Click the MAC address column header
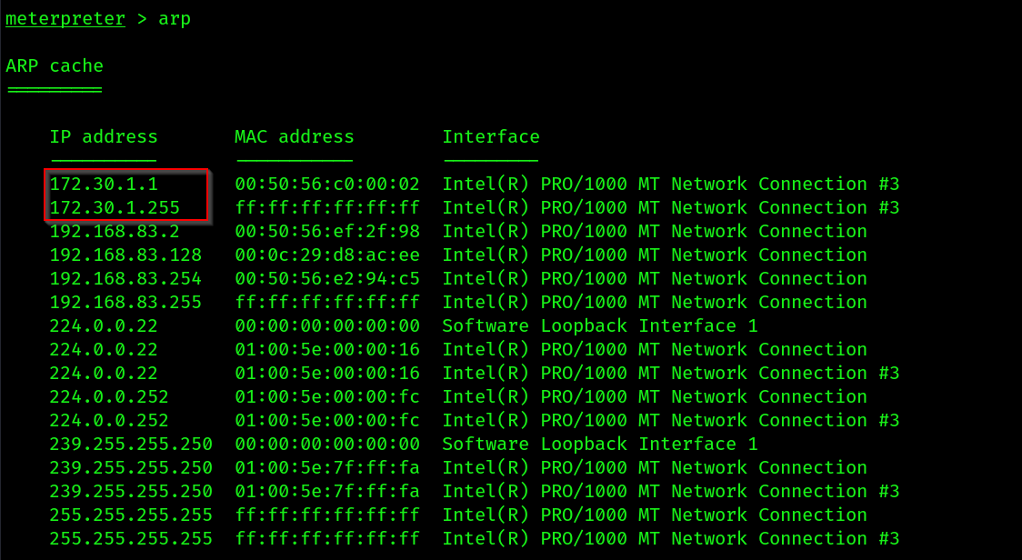The image size is (1022, 560). 294,136
